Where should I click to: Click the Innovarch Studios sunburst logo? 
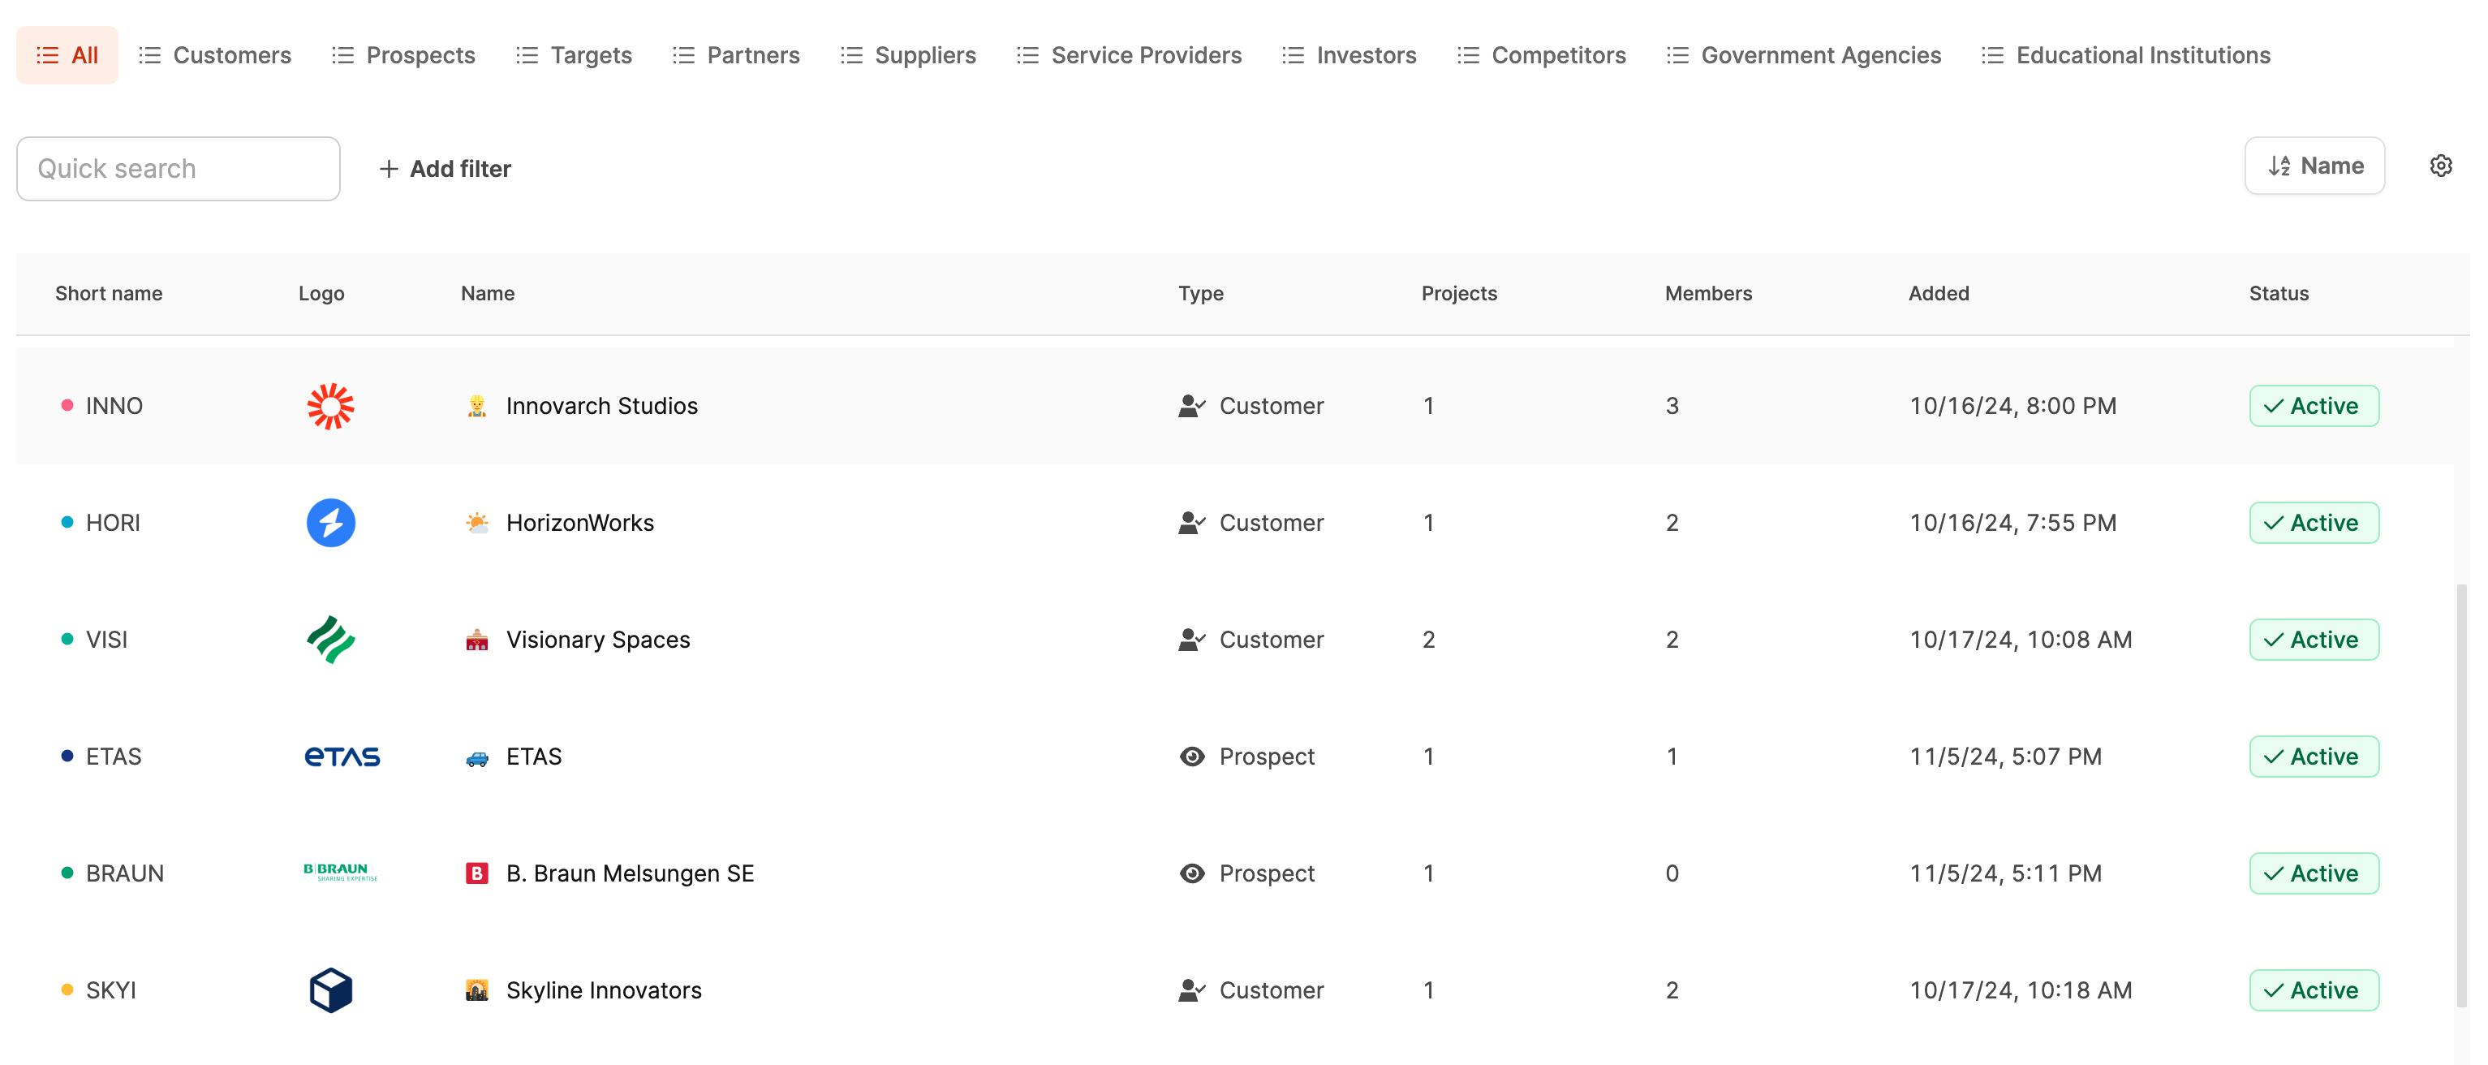(x=330, y=406)
